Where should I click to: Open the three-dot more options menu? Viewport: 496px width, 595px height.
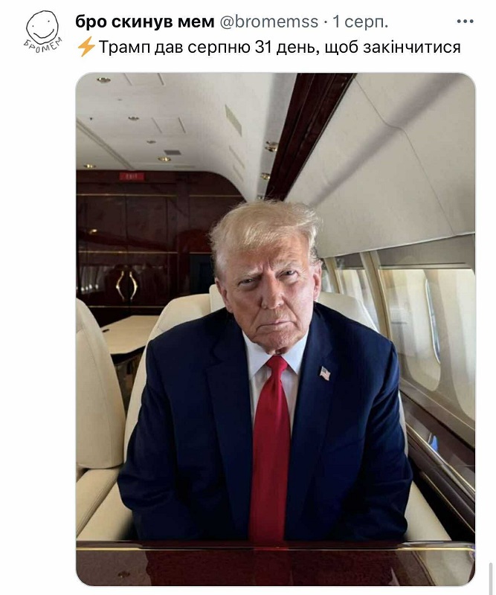(466, 22)
